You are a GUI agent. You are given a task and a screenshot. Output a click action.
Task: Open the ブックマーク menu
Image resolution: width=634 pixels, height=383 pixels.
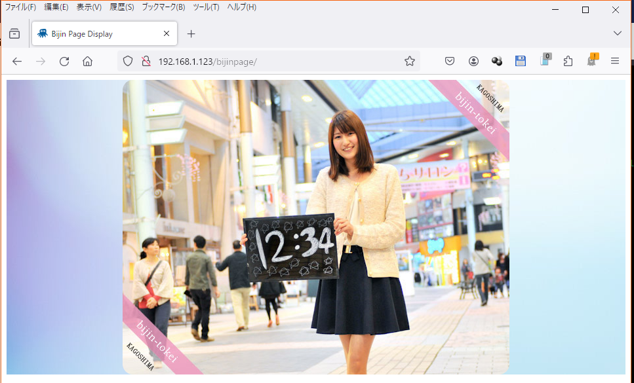point(163,7)
